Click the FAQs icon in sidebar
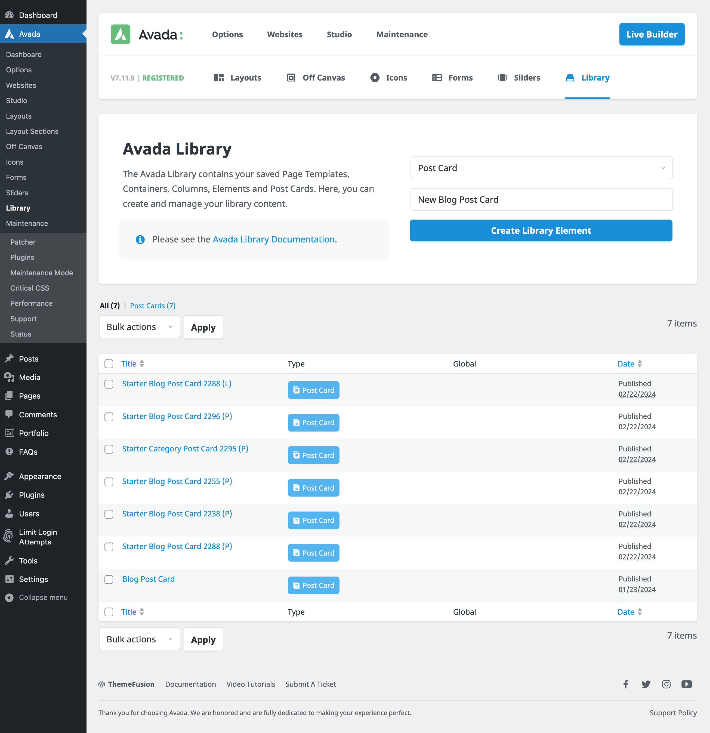The height and width of the screenshot is (733, 710). coord(9,451)
